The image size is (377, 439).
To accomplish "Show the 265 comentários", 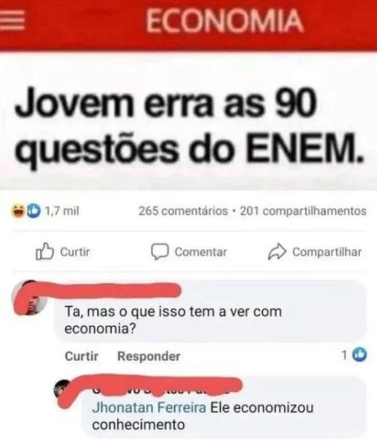I will click(183, 211).
